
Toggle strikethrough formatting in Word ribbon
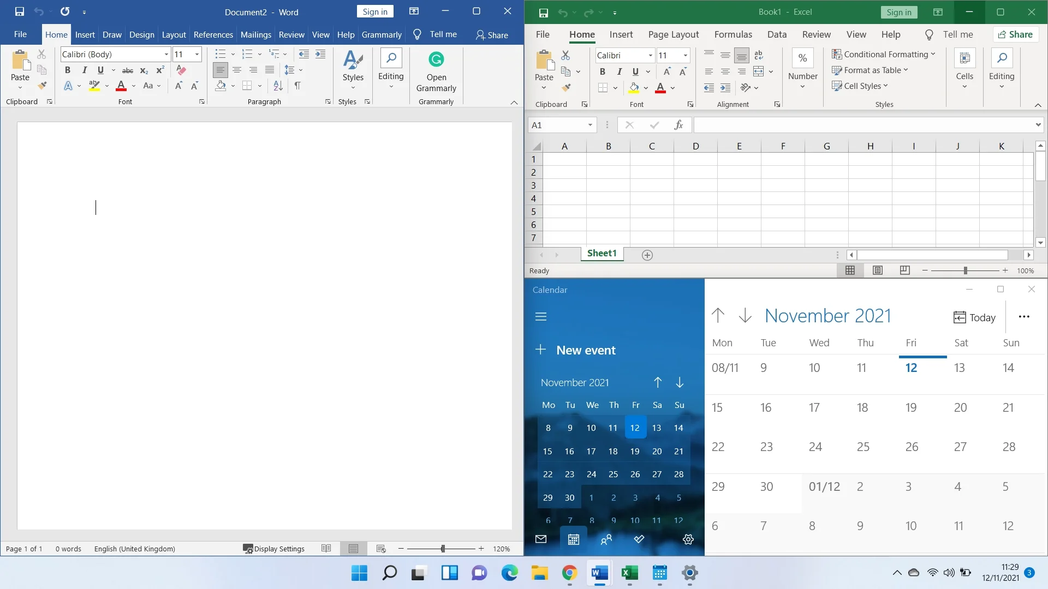pos(127,70)
